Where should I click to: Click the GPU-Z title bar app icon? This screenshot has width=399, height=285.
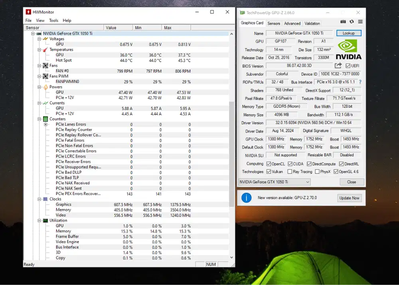pos(242,12)
